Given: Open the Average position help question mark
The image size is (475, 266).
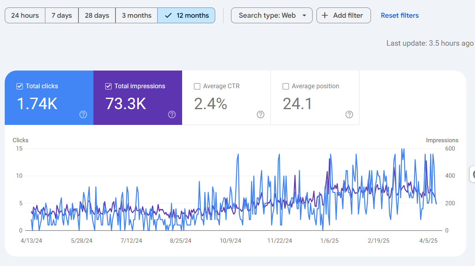Looking at the screenshot, I should [x=349, y=115].
